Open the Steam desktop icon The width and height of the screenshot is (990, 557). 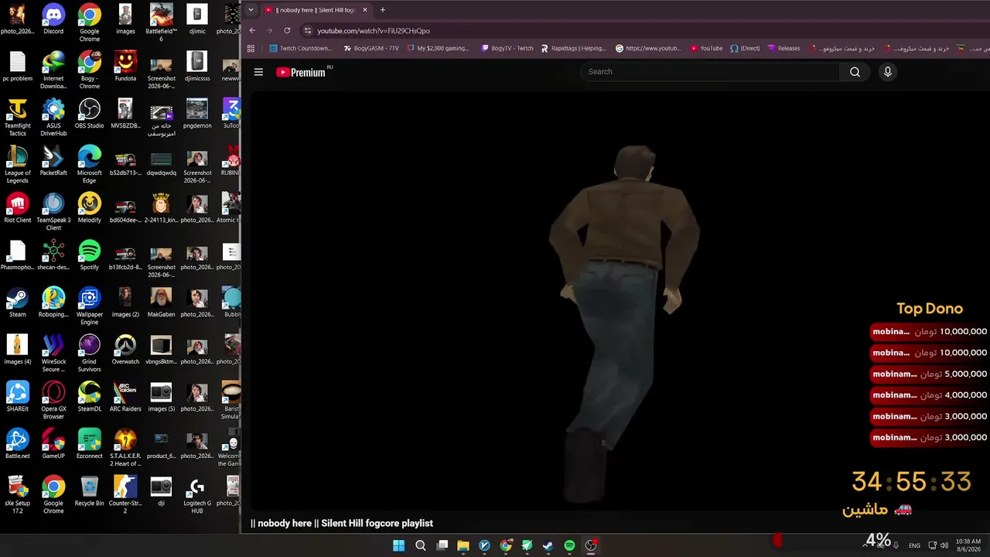coord(17,302)
